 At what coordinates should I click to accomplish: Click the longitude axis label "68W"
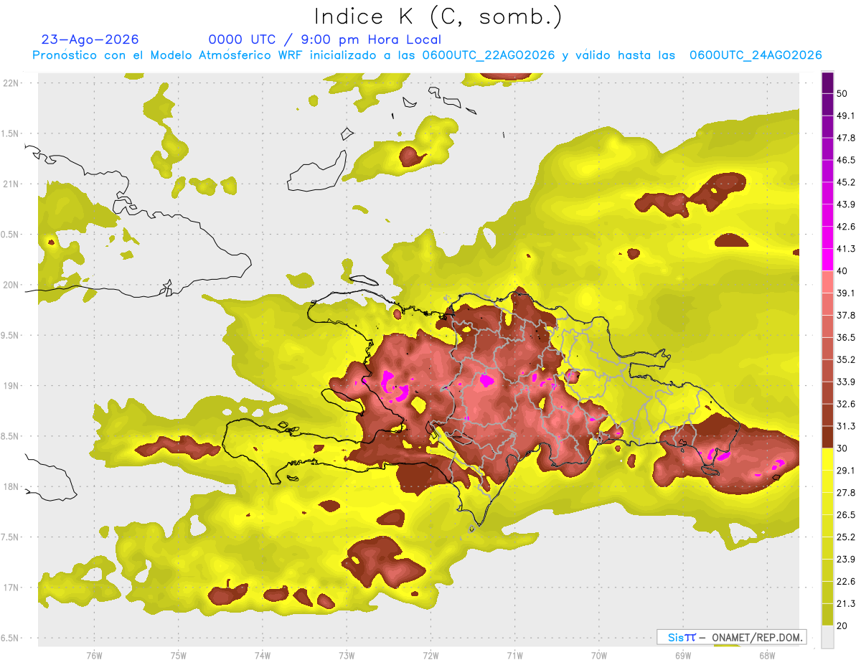coord(766,656)
